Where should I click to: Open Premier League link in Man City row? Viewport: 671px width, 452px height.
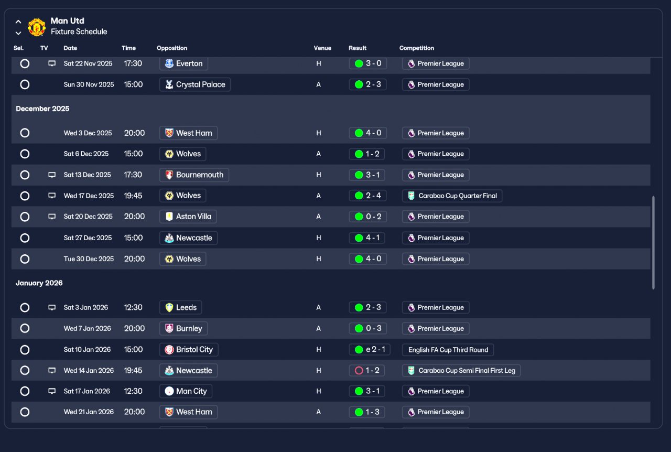(436, 391)
